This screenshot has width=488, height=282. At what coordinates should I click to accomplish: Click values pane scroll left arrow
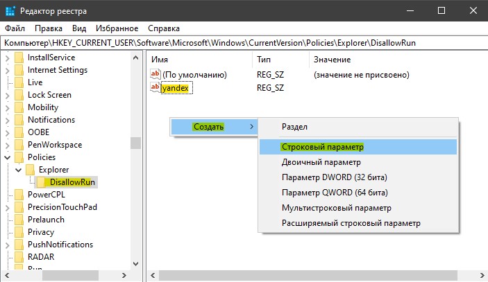pos(153,275)
